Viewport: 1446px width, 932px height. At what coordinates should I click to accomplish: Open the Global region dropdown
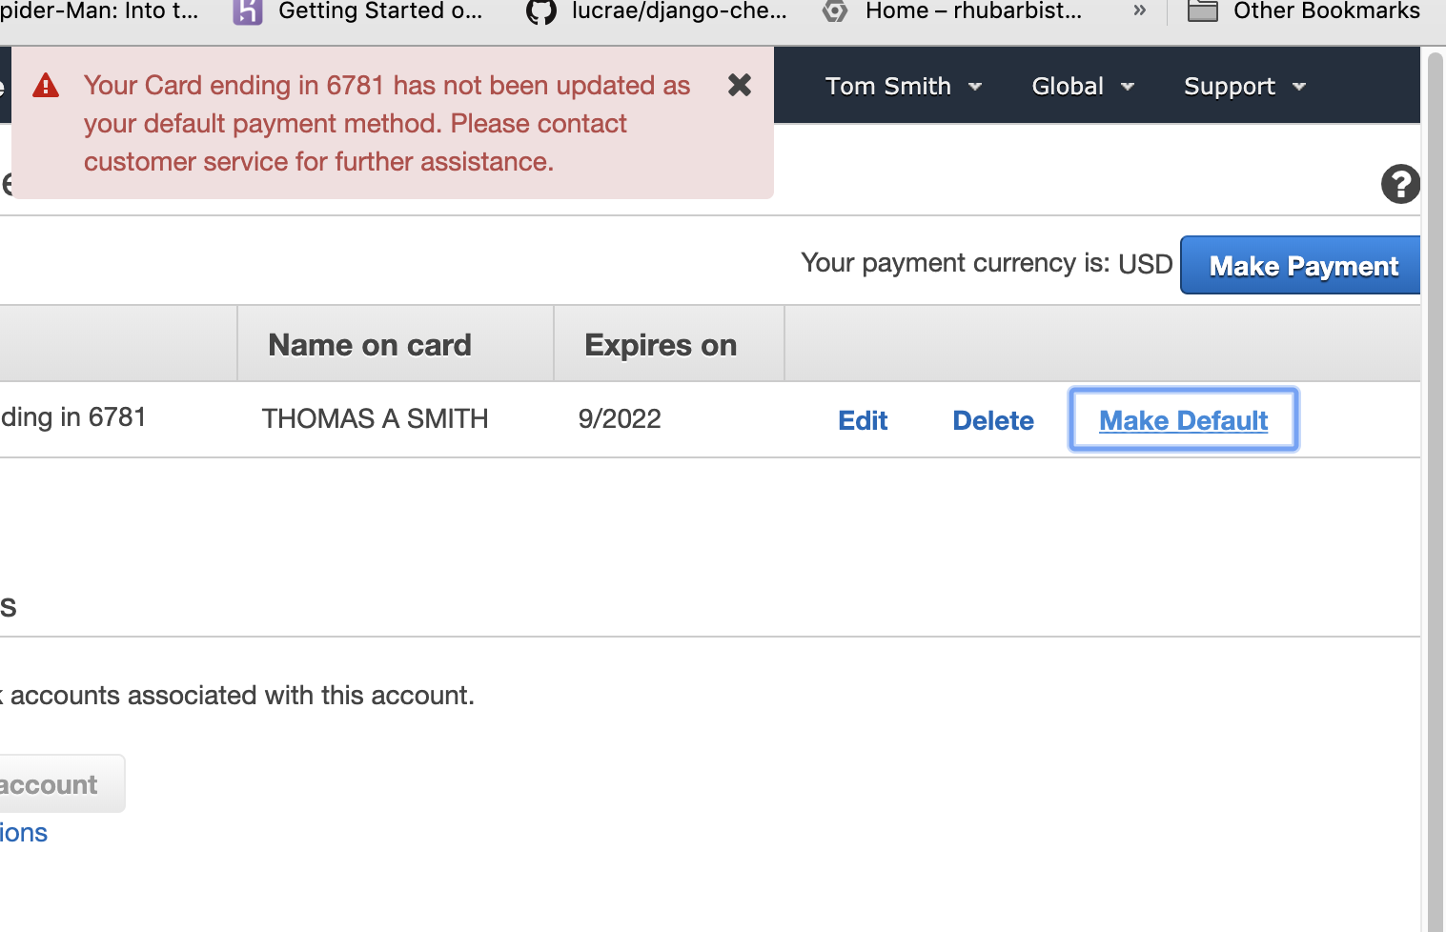(1083, 87)
